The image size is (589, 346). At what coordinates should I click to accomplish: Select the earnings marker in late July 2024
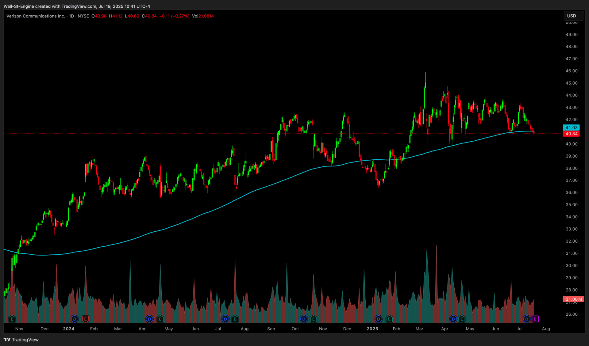click(x=235, y=319)
